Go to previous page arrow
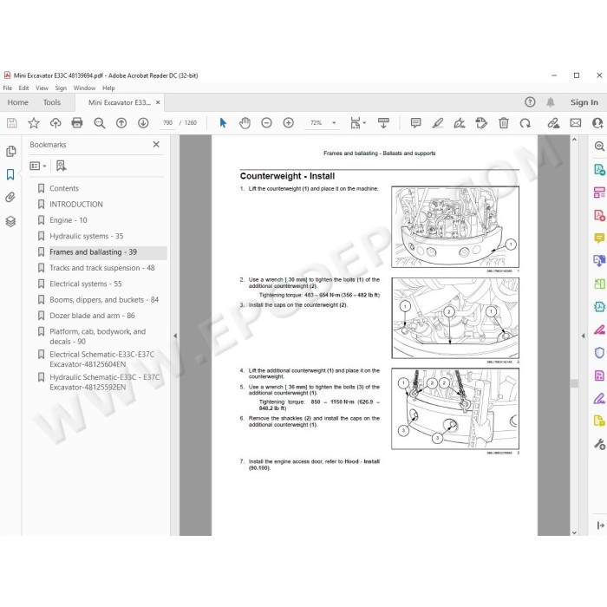Image resolution: width=607 pixels, height=607 pixels. tap(121, 123)
